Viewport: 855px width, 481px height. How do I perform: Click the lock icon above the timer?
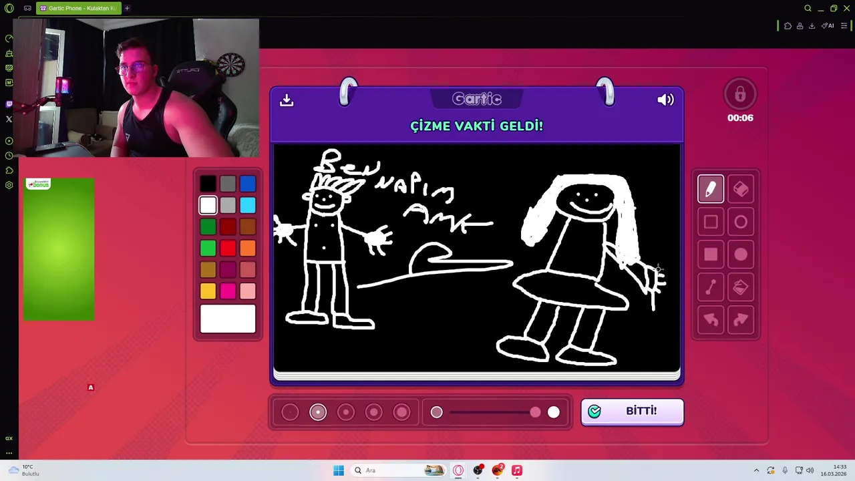(x=740, y=95)
